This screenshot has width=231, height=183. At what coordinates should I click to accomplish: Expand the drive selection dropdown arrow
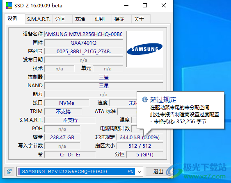pyautogui.click(x=140, y=172)
